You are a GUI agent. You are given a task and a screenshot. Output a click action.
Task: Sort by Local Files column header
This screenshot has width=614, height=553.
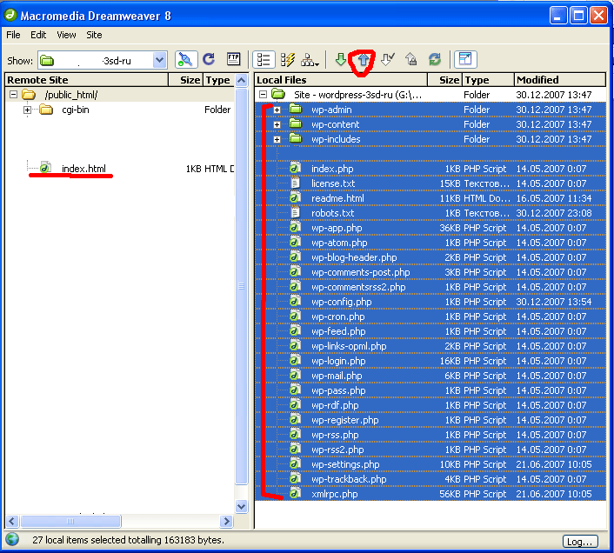point(341,80)
